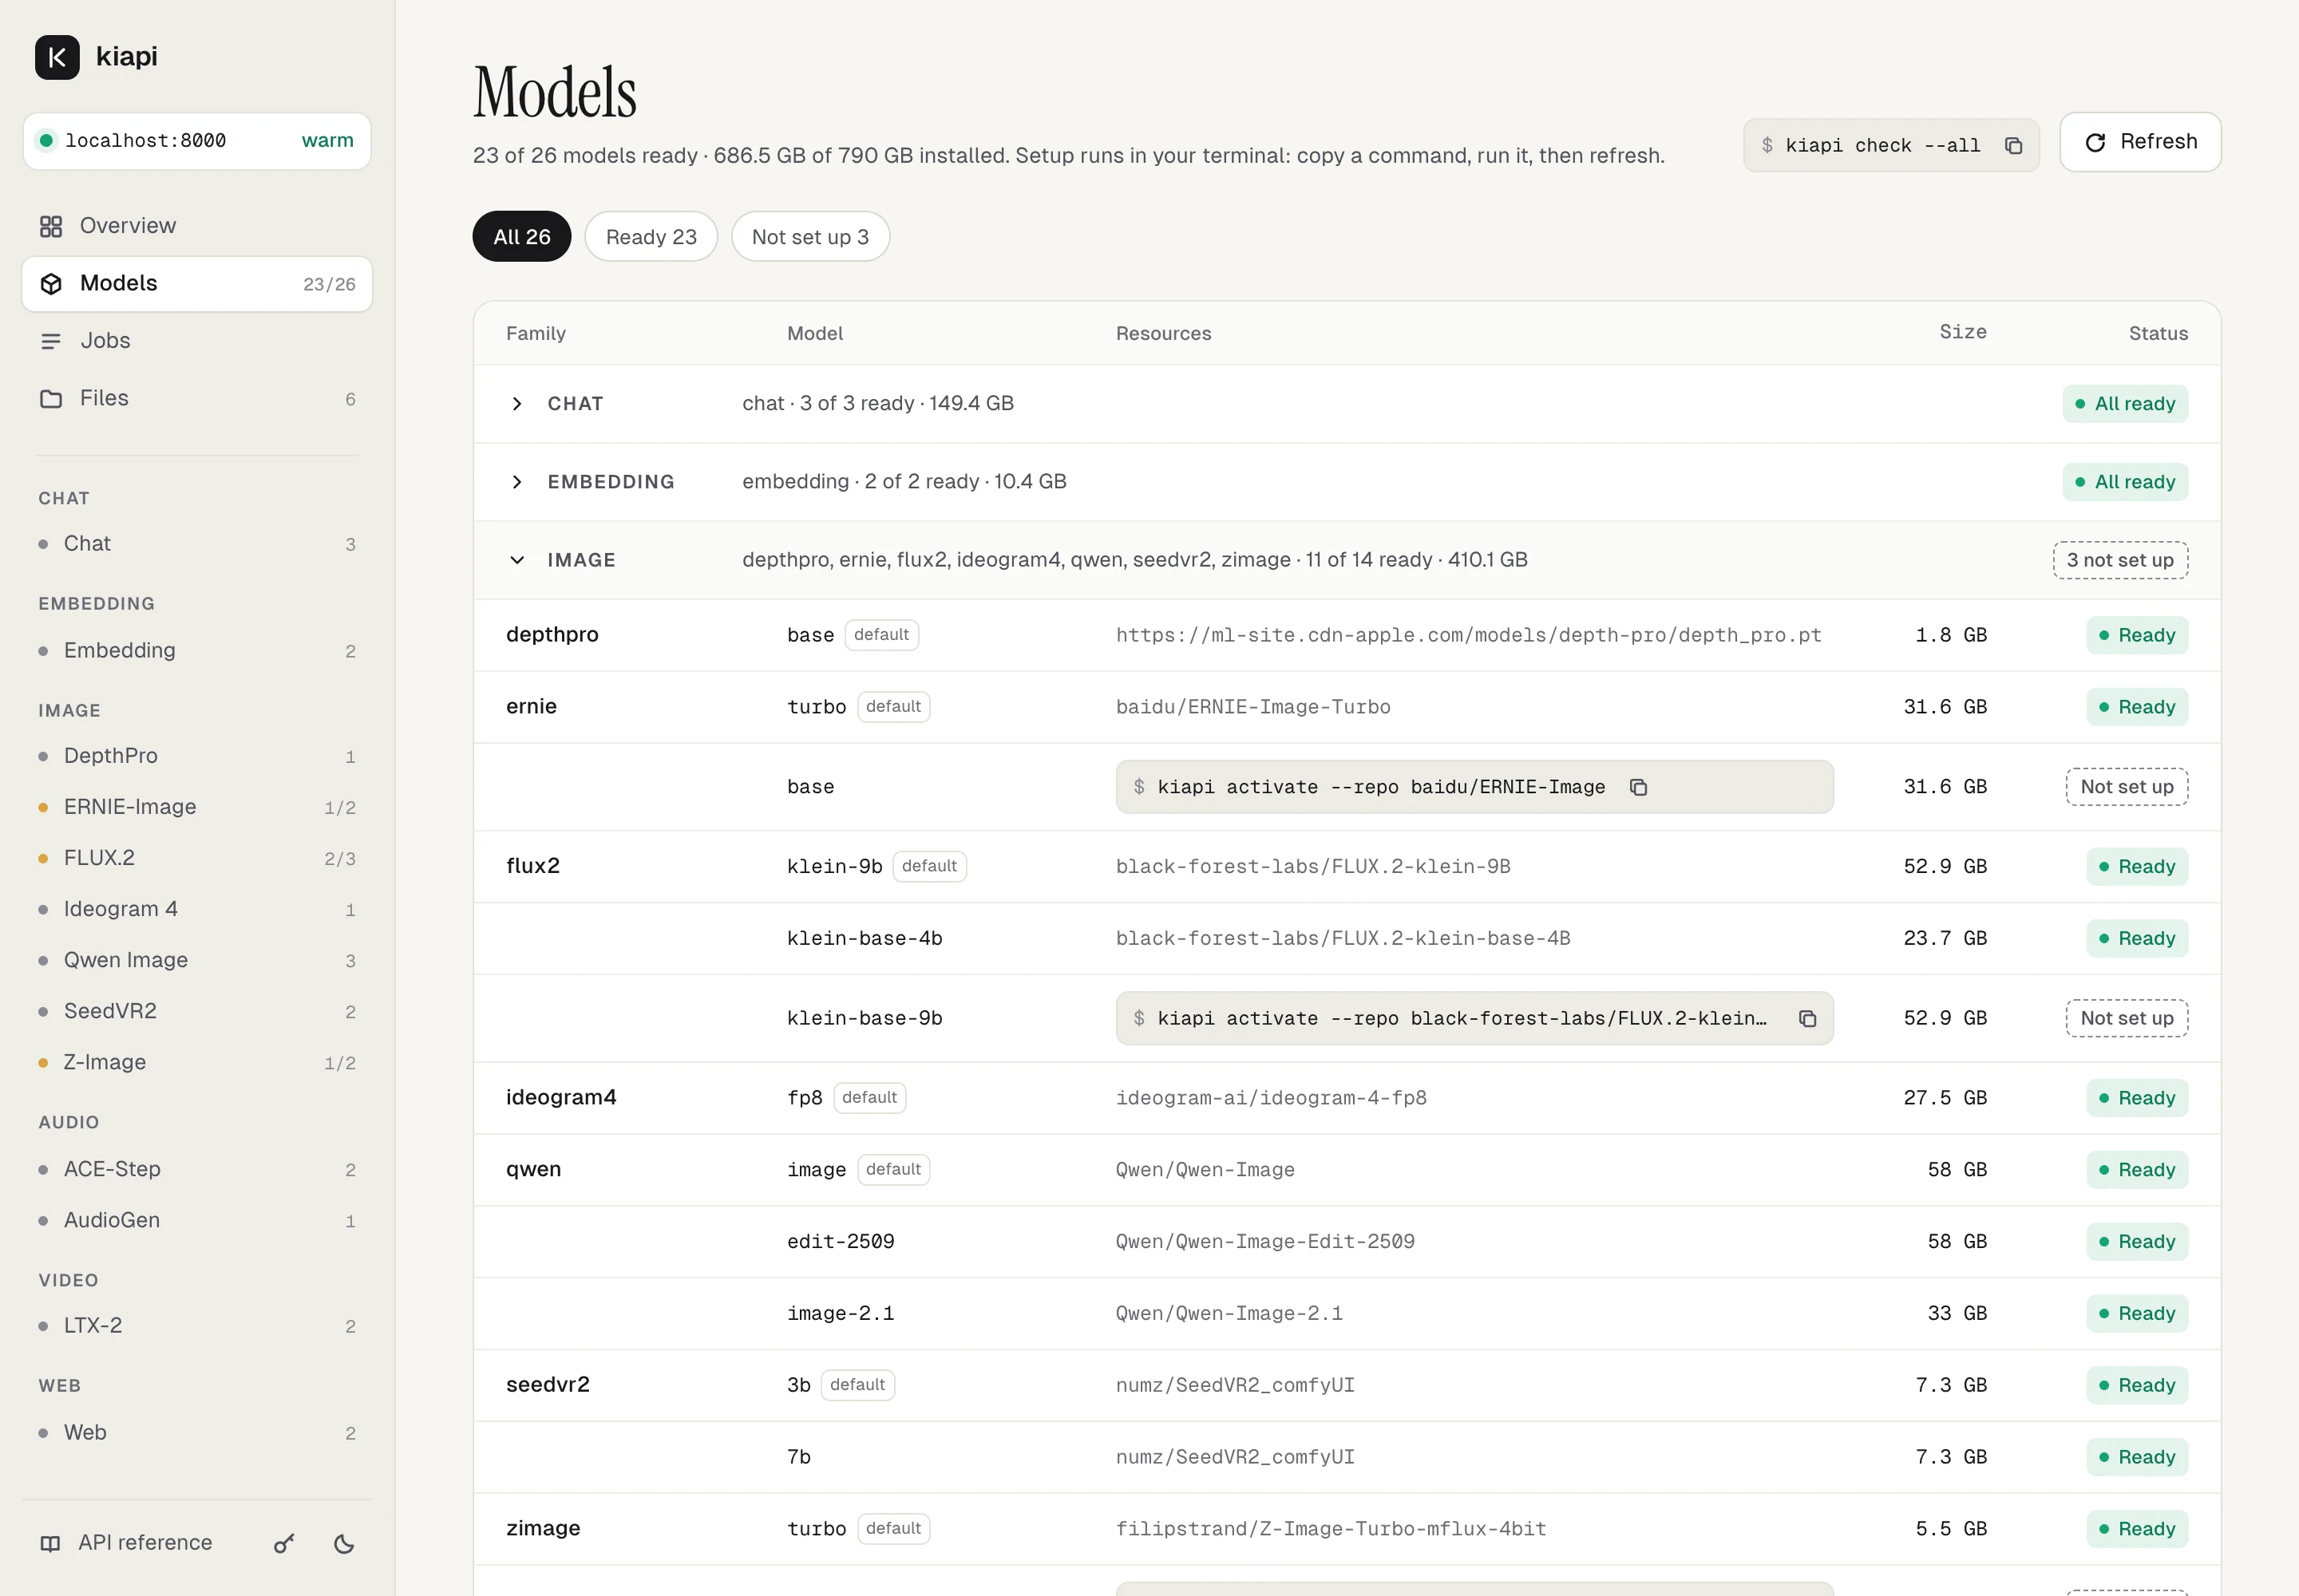Click the Not set up badge for ernie base

pyautogui.click(x=2127, y=787)
